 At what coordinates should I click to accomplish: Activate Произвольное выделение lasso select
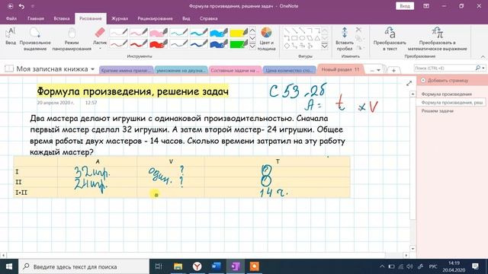click(35, 39)
